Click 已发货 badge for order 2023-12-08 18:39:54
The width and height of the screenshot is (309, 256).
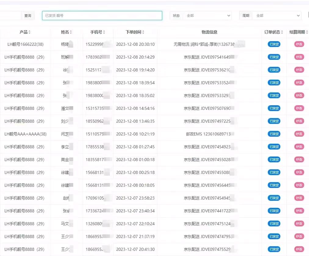click(274, 83)
